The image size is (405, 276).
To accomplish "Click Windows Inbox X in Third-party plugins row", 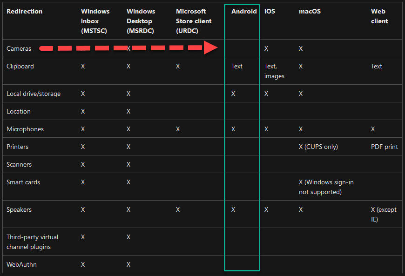I will [83, 237].
